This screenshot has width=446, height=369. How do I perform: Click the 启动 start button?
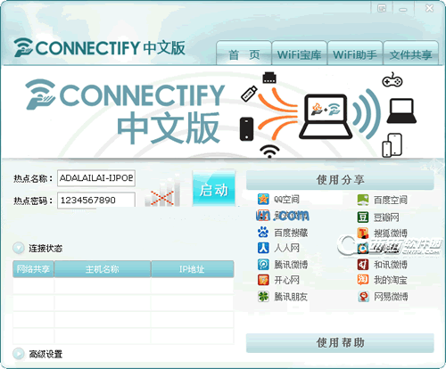(x=214, y=189)
